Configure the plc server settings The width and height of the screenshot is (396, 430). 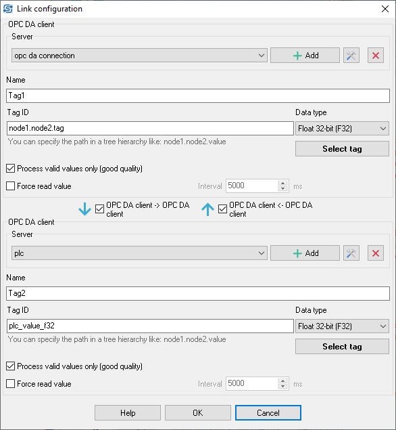(351, 253)
